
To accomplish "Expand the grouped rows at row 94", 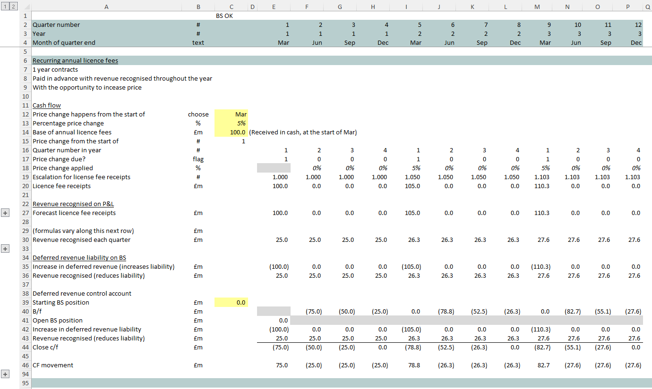I will [x=6, y=374].
